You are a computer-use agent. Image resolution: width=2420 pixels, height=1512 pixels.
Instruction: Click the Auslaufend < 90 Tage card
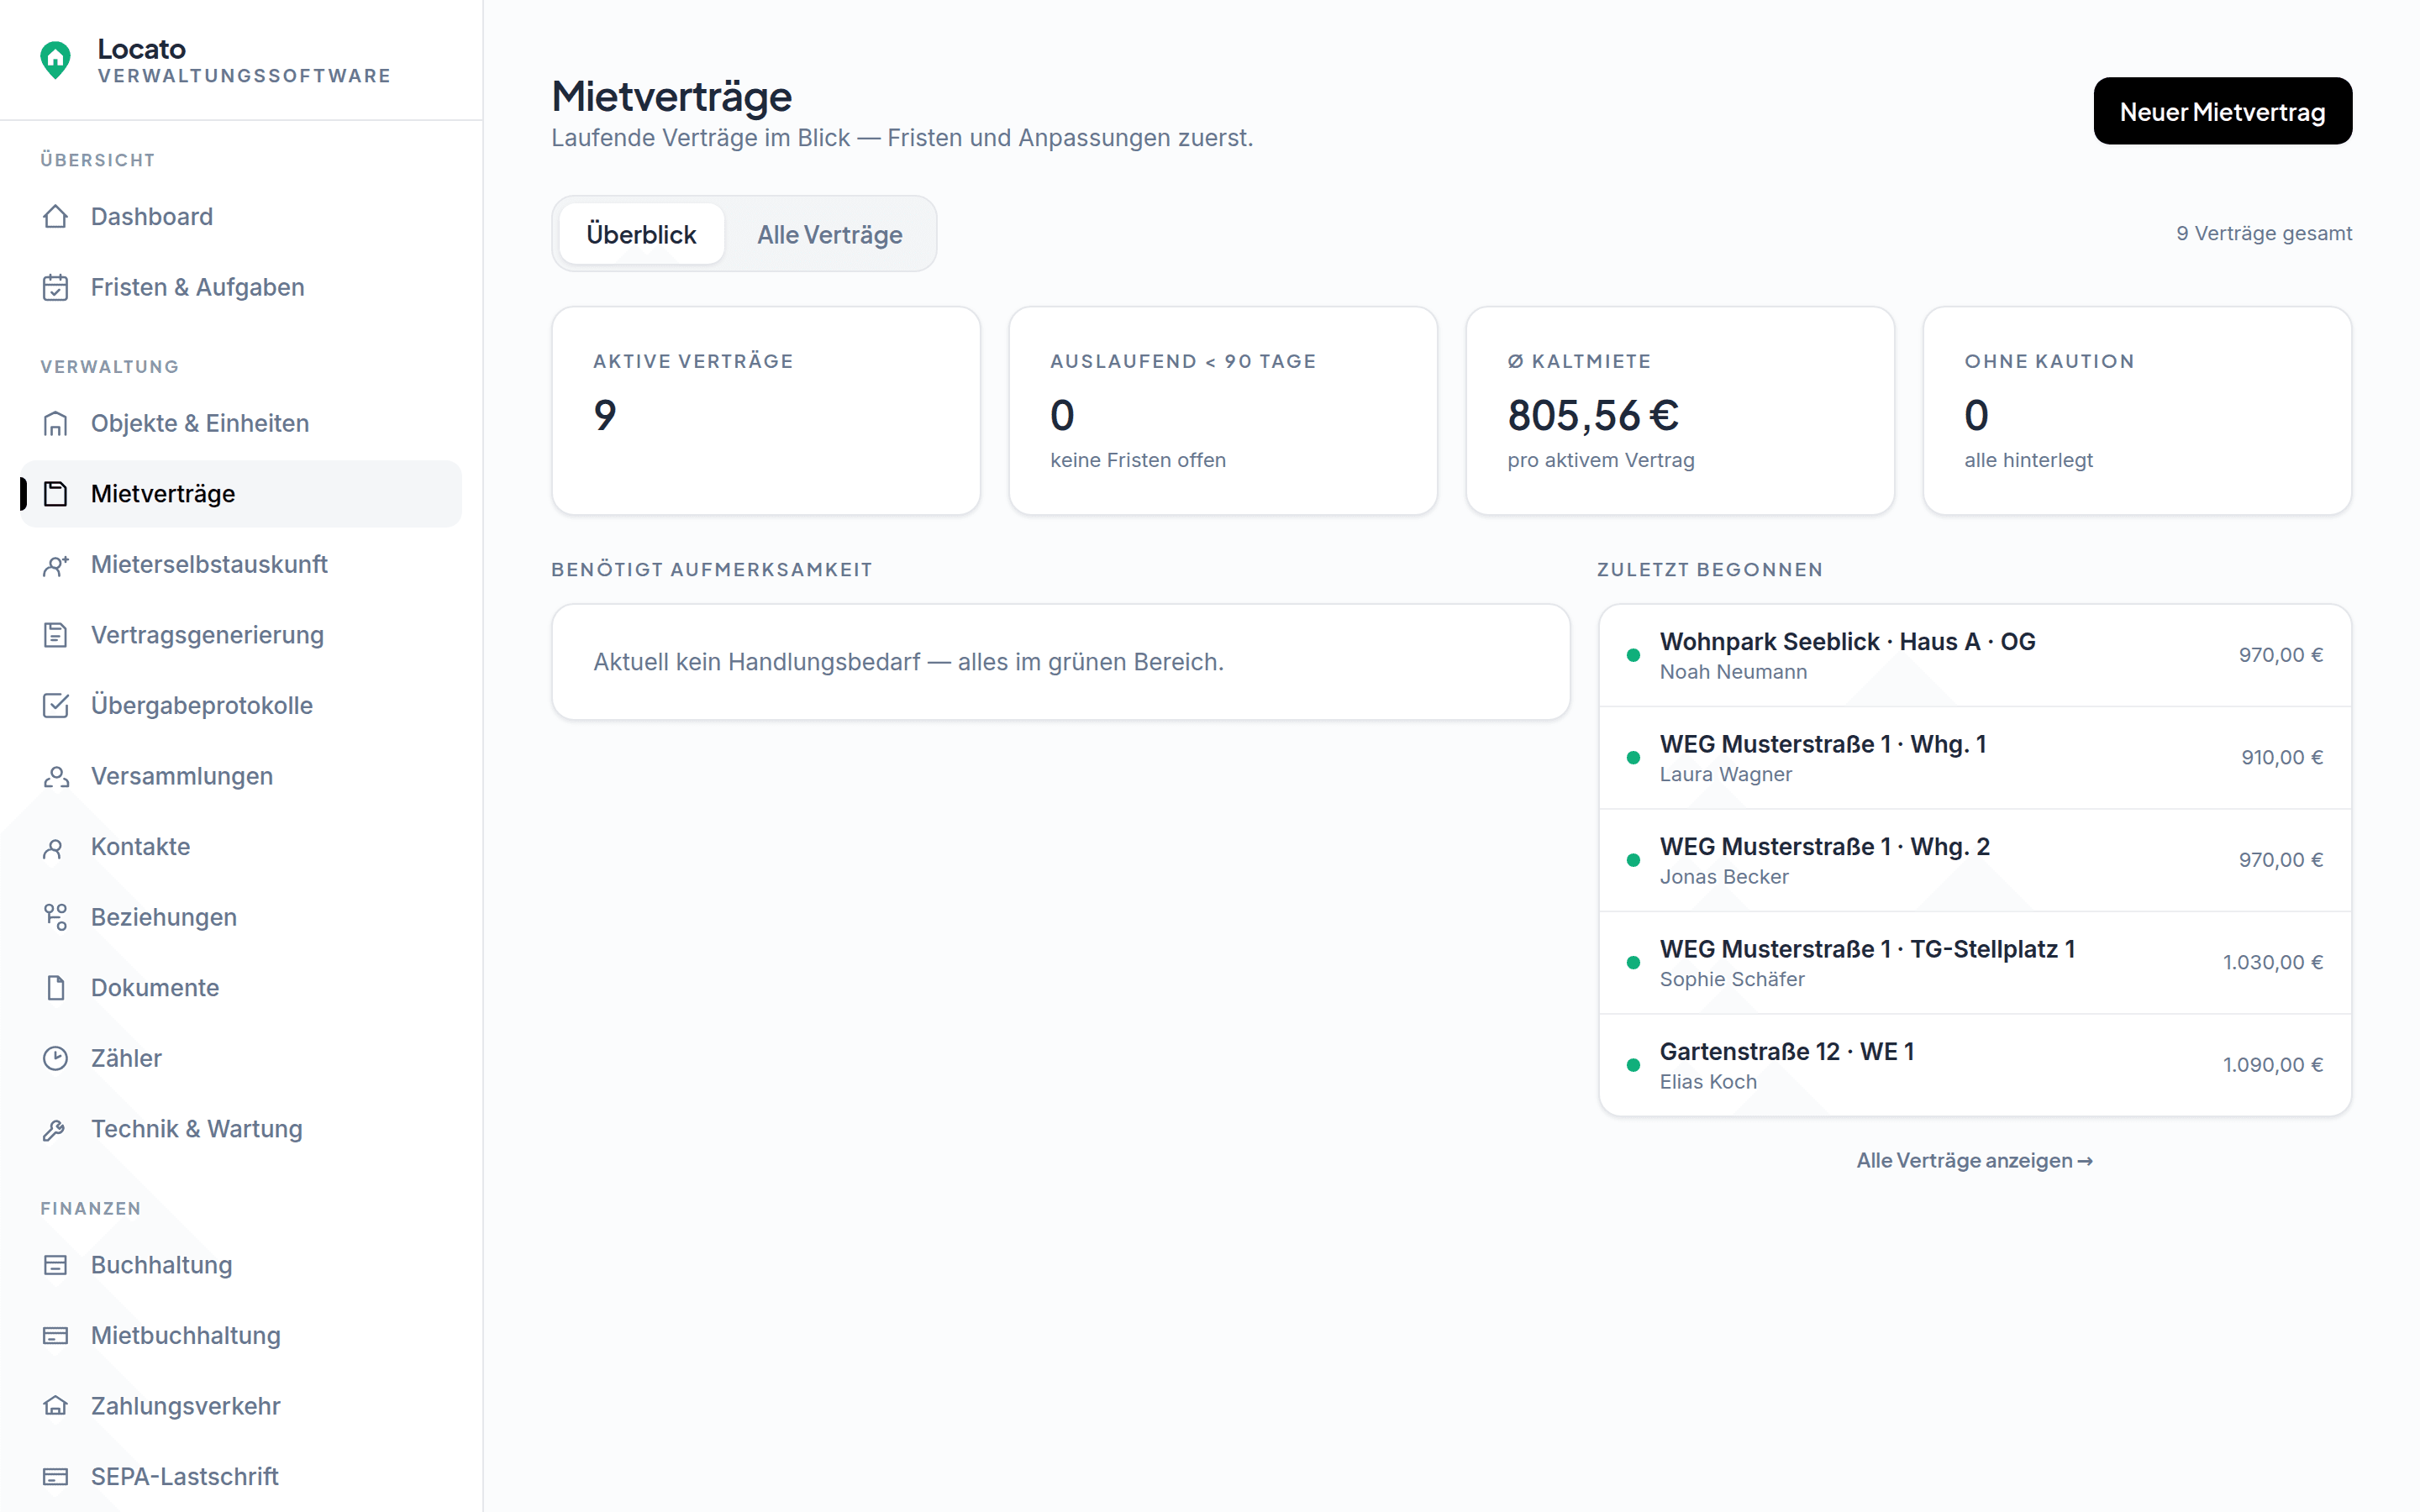[x=1222, y=411]
